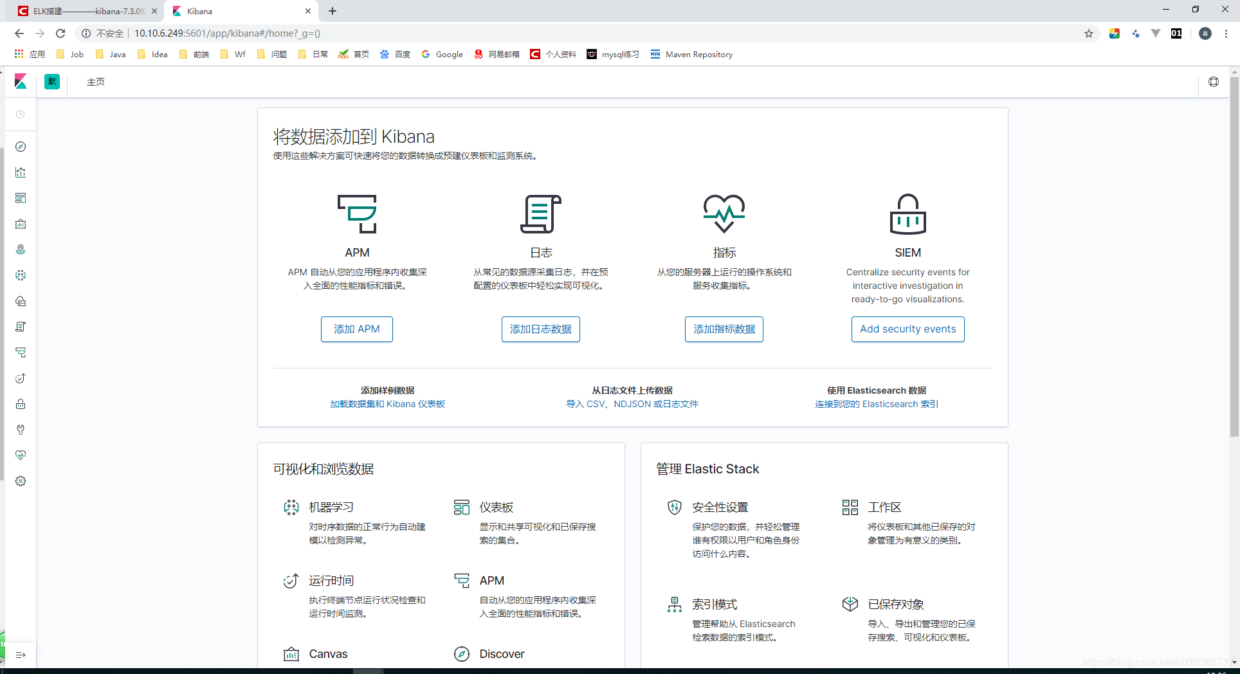Open the Chrome profile avatar

tap(1205, 33)
